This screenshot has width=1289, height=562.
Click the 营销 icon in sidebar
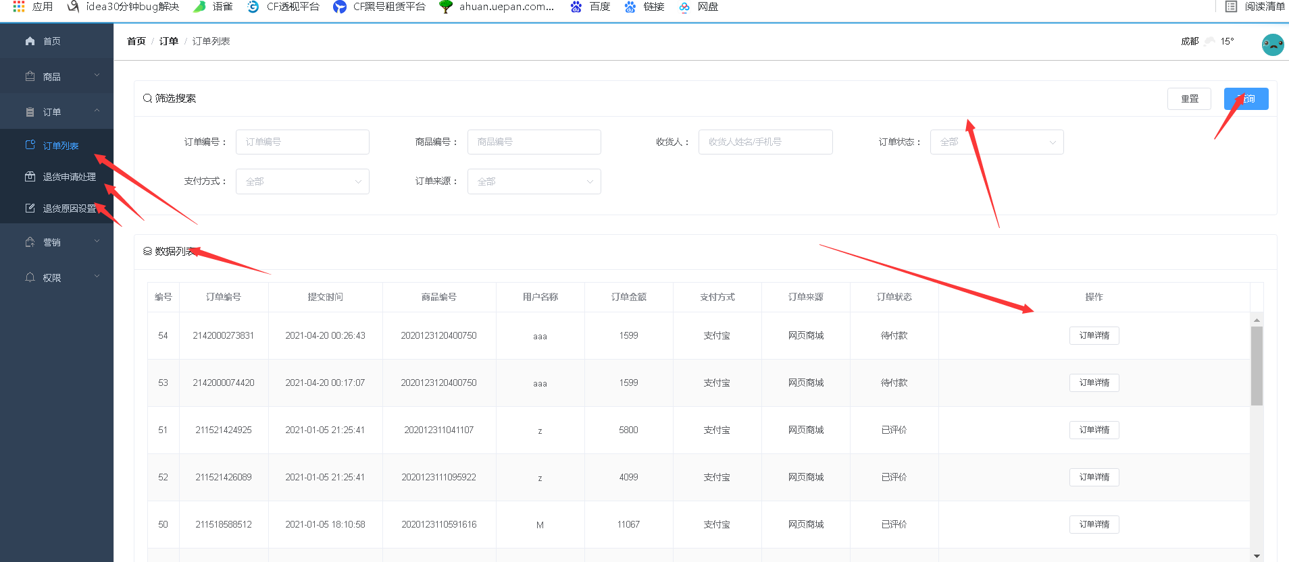click(30, 242)
